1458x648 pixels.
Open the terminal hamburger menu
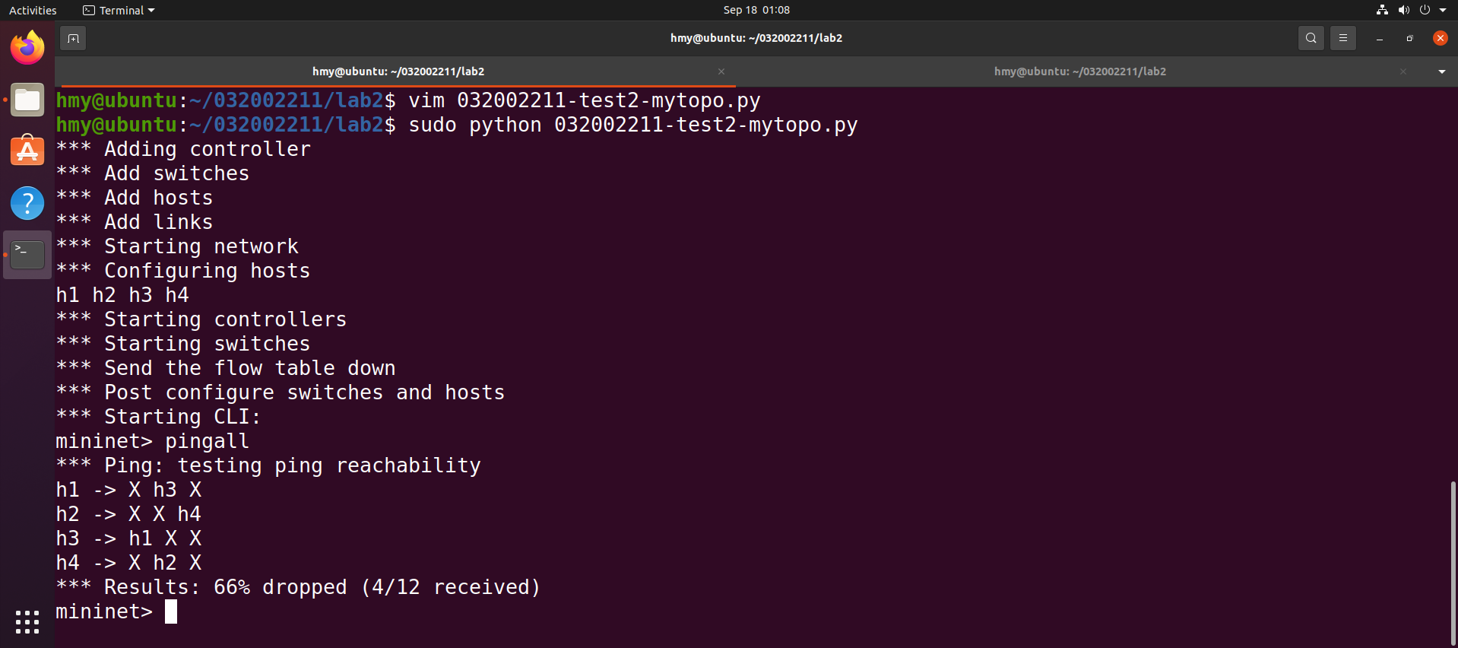click(x=1343, y=38)
